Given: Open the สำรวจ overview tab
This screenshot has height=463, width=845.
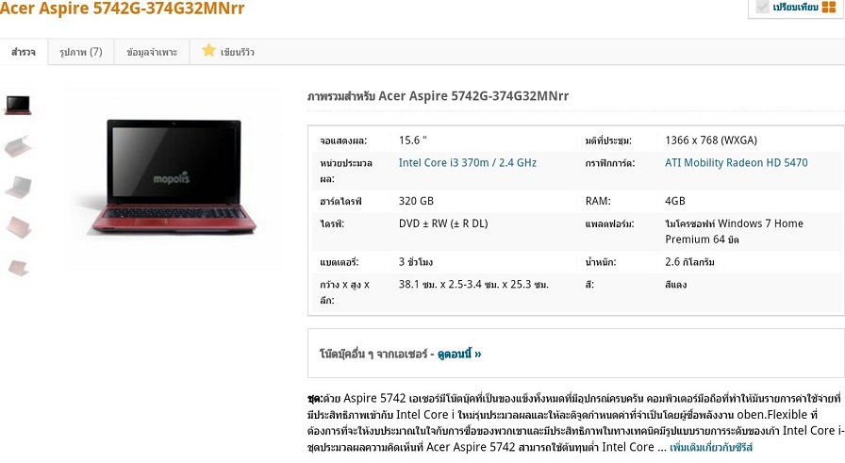Looking at the screenshot, I should 24,52.
